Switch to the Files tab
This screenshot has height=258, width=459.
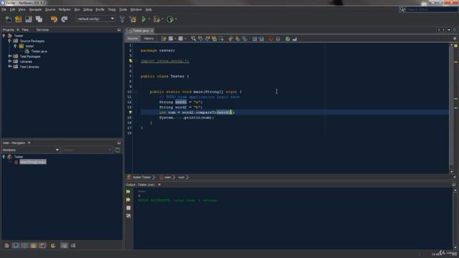pyautogui.click(x=25, y=30)
